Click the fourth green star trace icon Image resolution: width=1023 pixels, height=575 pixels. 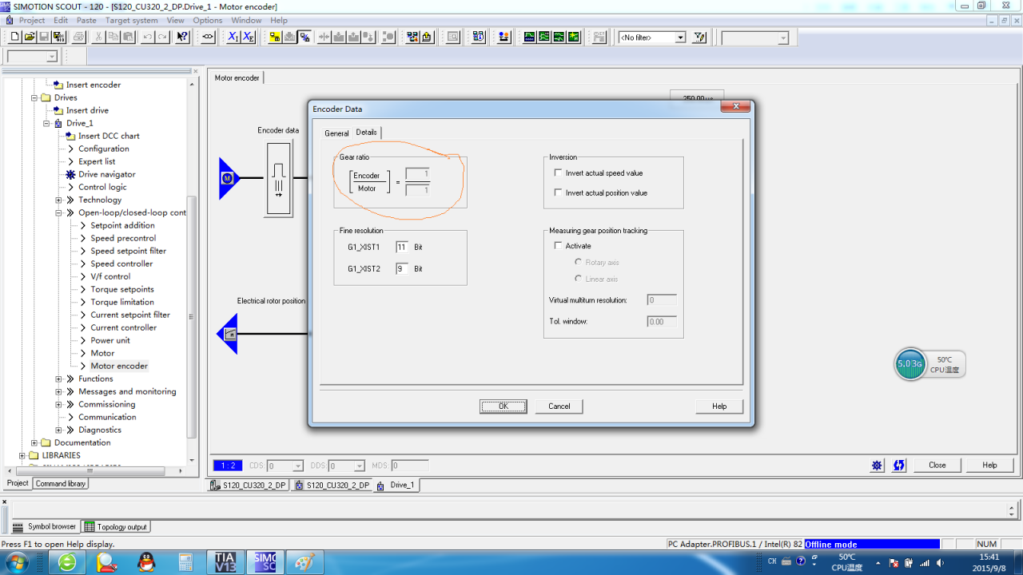[x=573, y=37]
